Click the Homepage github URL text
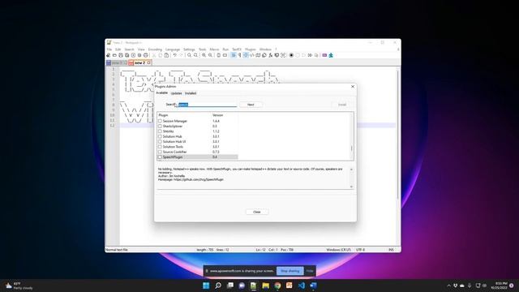 (x=199, y=179)
